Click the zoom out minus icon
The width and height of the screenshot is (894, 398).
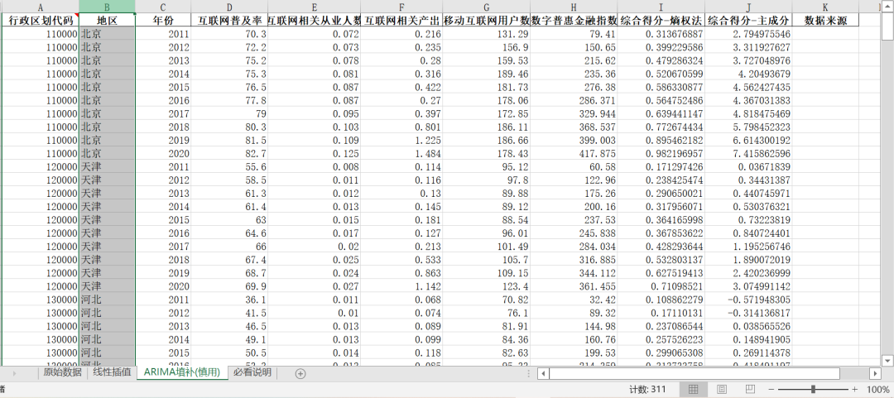point(771,390)
